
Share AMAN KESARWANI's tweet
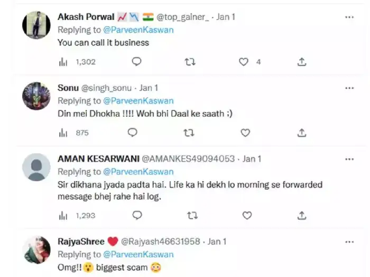tap(302, 215)
